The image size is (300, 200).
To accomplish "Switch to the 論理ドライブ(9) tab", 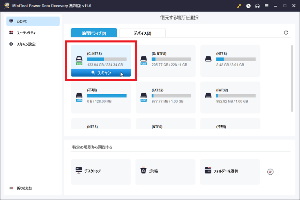I will coord(94,33).
